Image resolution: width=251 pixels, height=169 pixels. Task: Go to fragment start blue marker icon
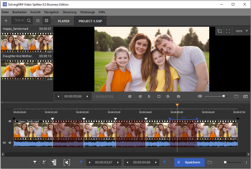point(81,162)
